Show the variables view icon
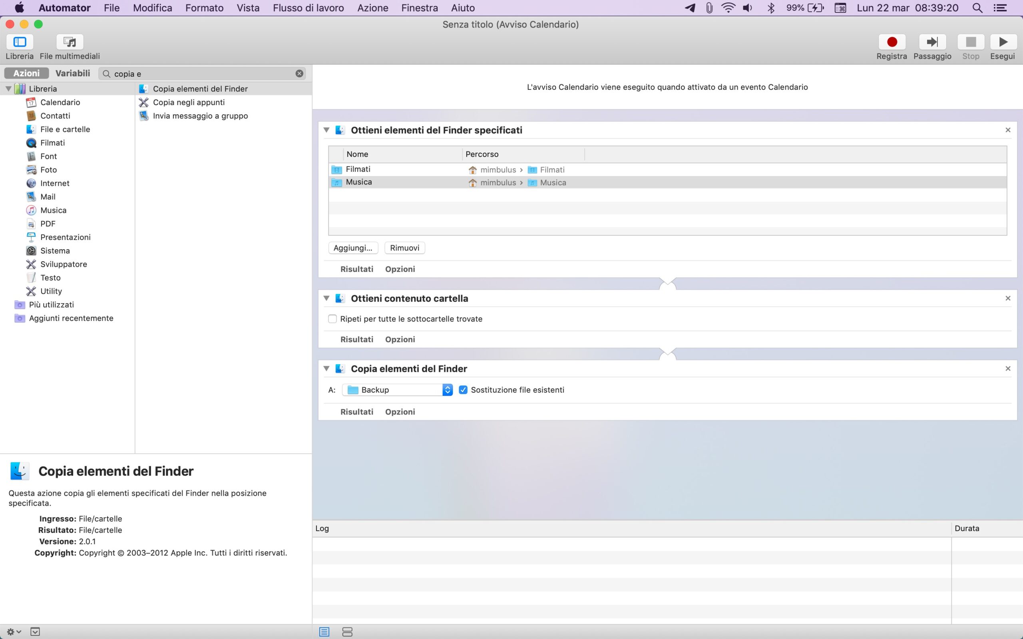Image resolution: width=1023 pixels, height=639 pixels. tap(347, 632)
